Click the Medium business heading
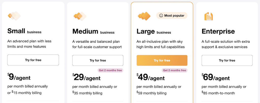The width and height of the screenshot is (260, 103). (93, 32)
